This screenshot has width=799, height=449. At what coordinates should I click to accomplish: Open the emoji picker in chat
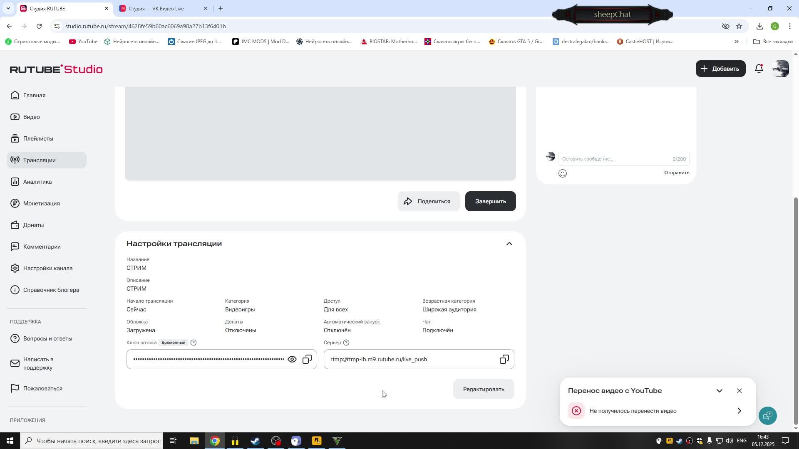coord(563,173)
